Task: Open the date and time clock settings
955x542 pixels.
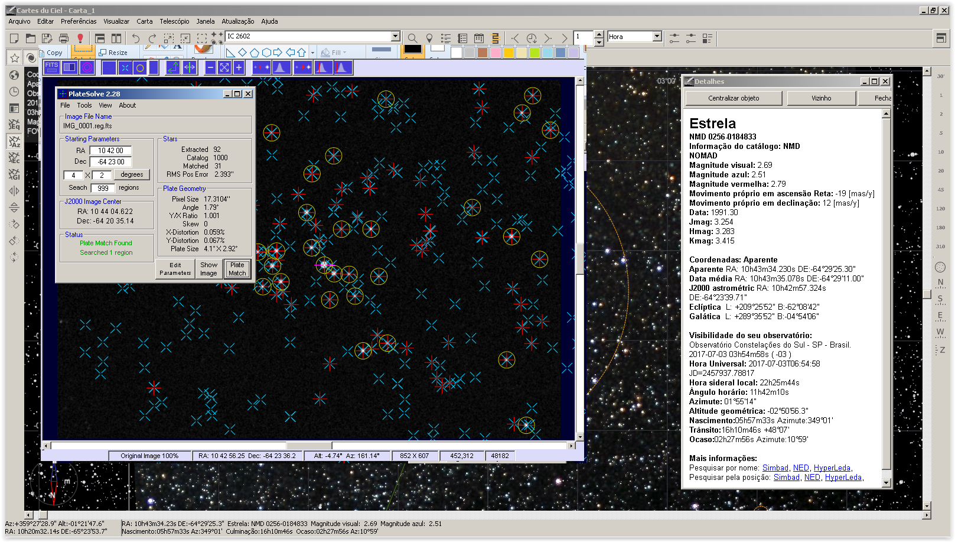Action: coord(14,92)
